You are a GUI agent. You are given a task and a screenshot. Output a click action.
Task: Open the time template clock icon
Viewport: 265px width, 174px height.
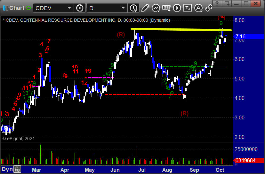(133, 8)
